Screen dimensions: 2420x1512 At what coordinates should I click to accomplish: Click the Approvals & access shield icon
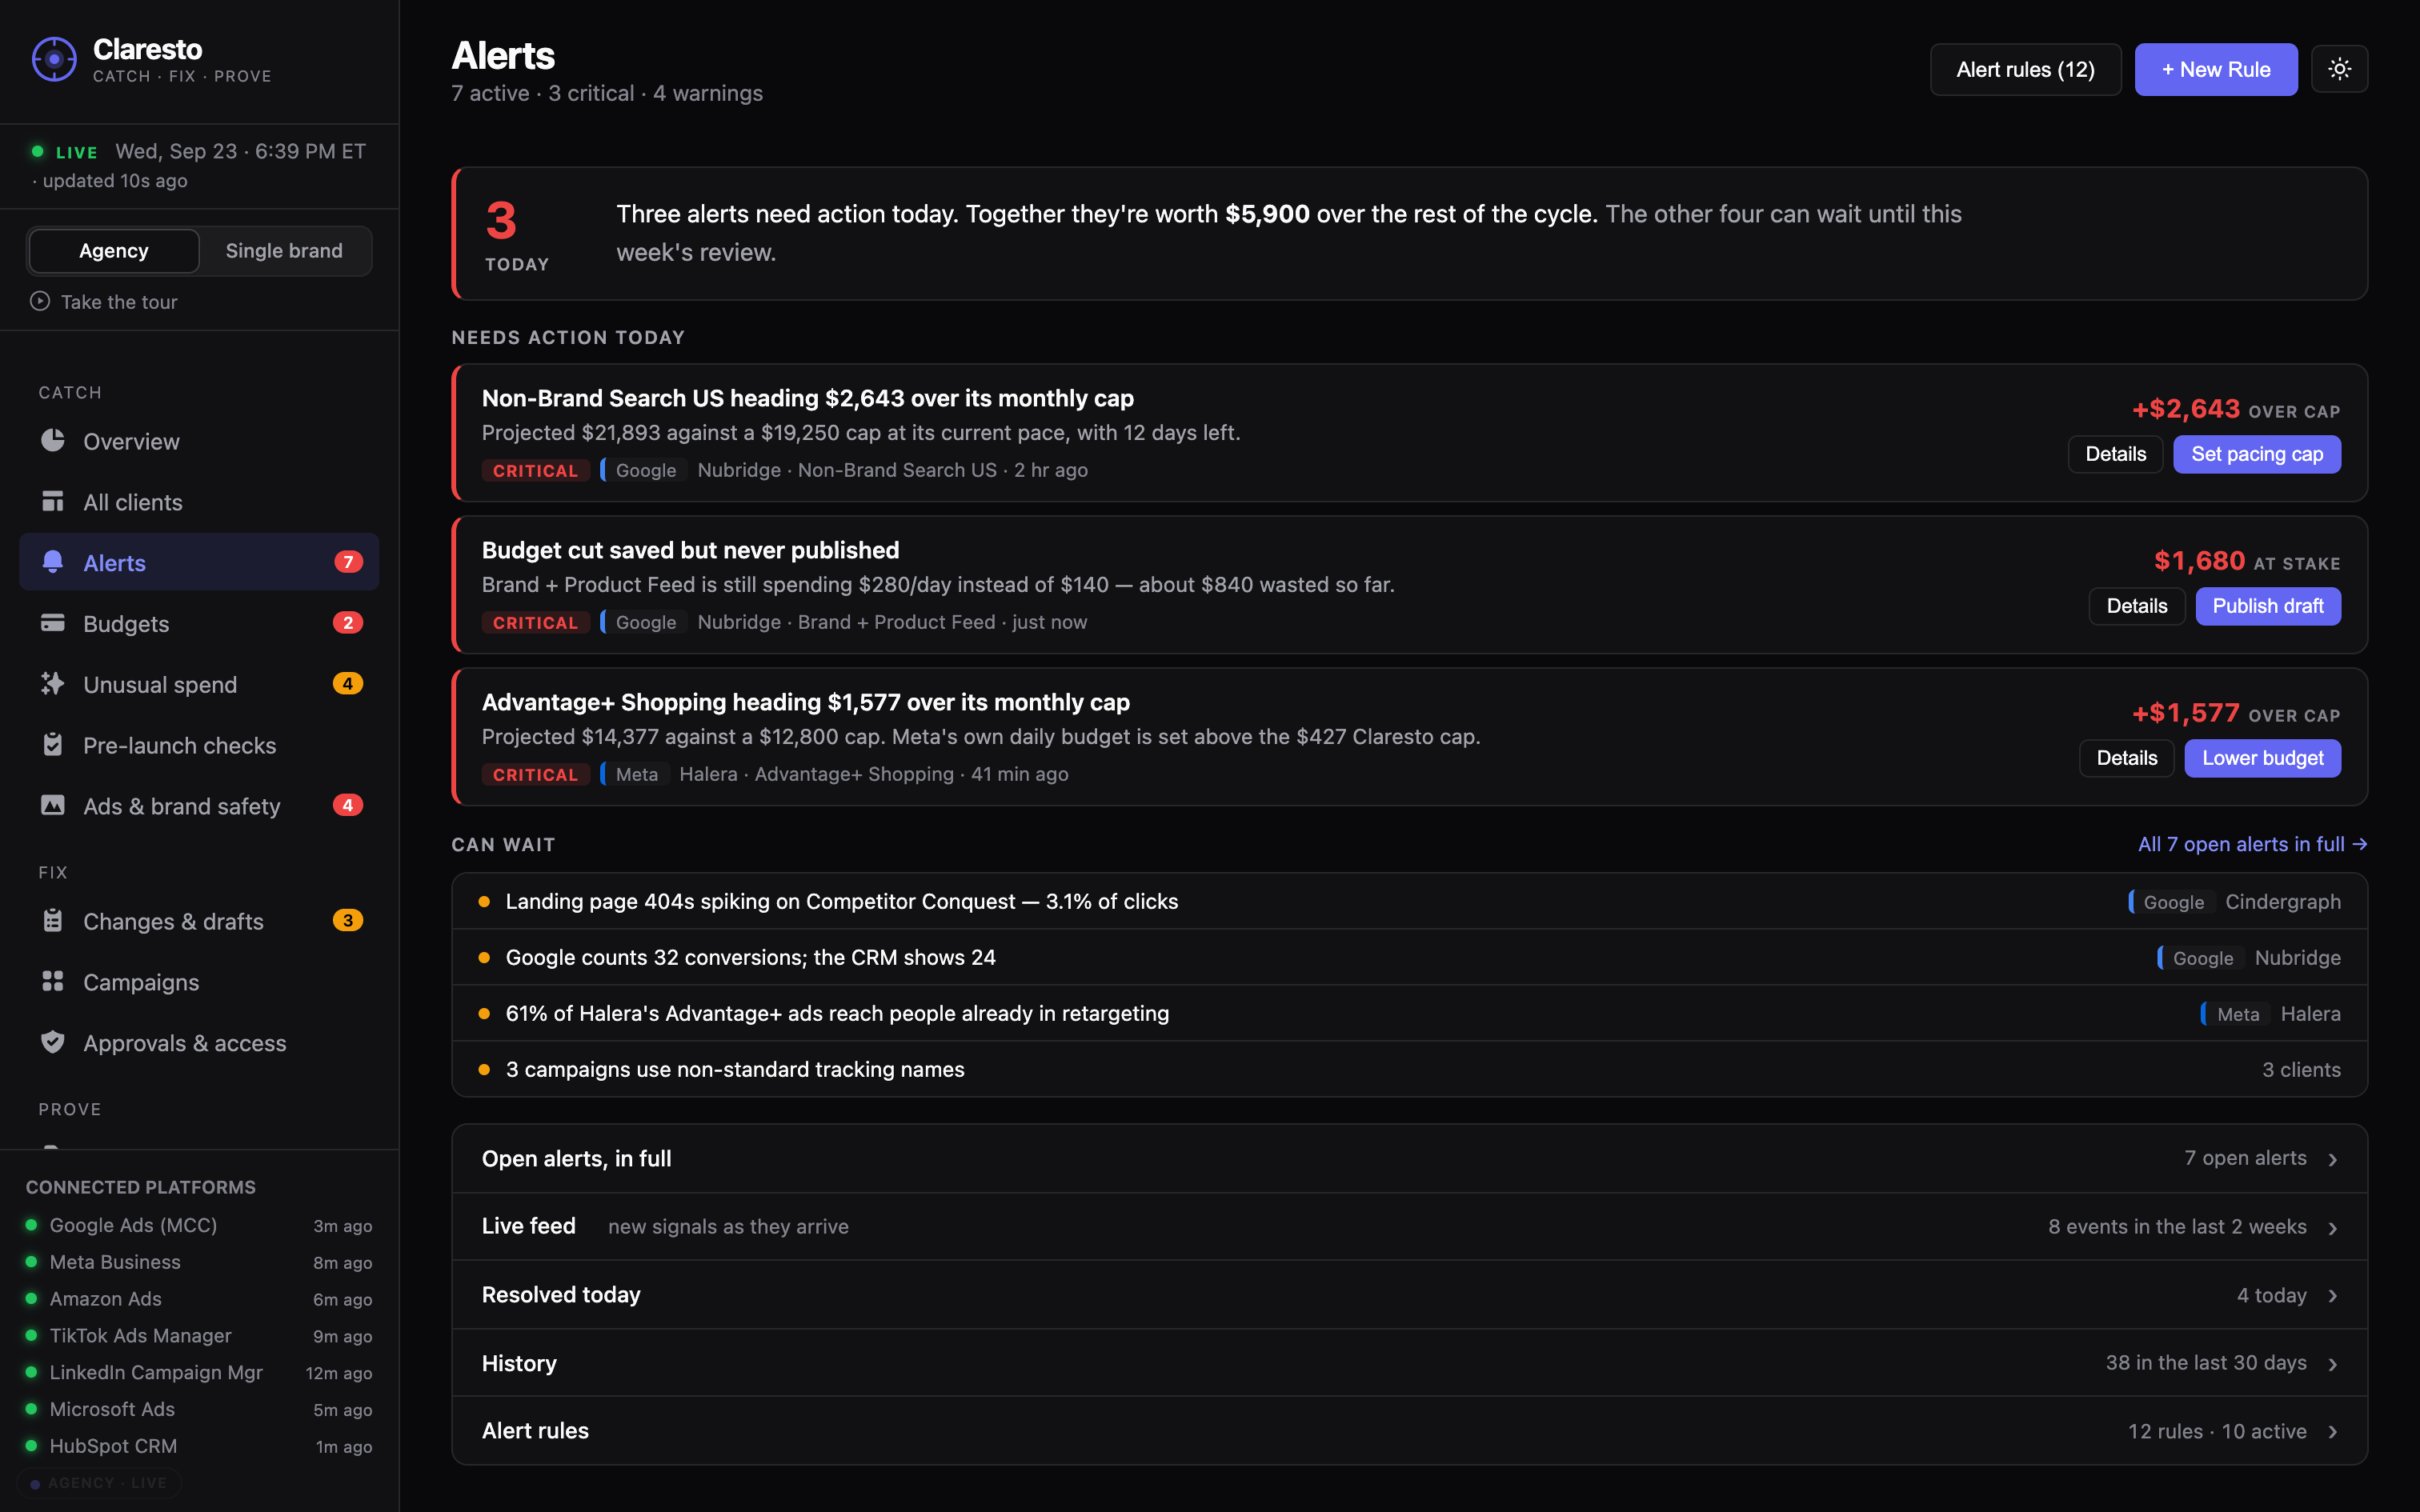53,1042
